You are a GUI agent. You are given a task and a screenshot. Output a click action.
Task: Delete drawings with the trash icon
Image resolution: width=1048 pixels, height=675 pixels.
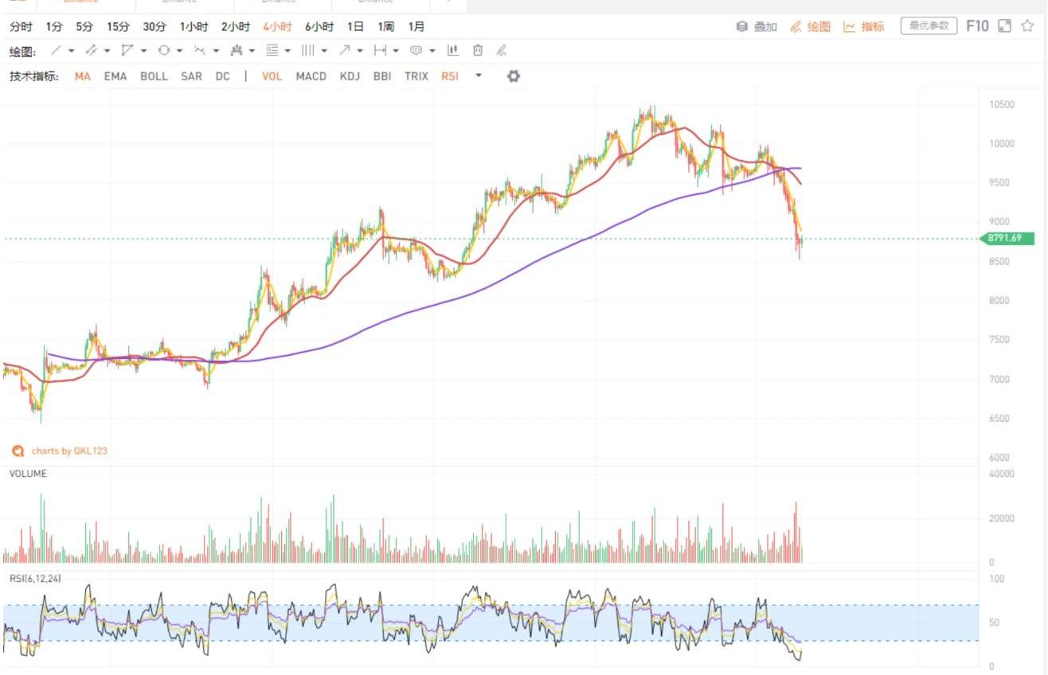(478, 50)
